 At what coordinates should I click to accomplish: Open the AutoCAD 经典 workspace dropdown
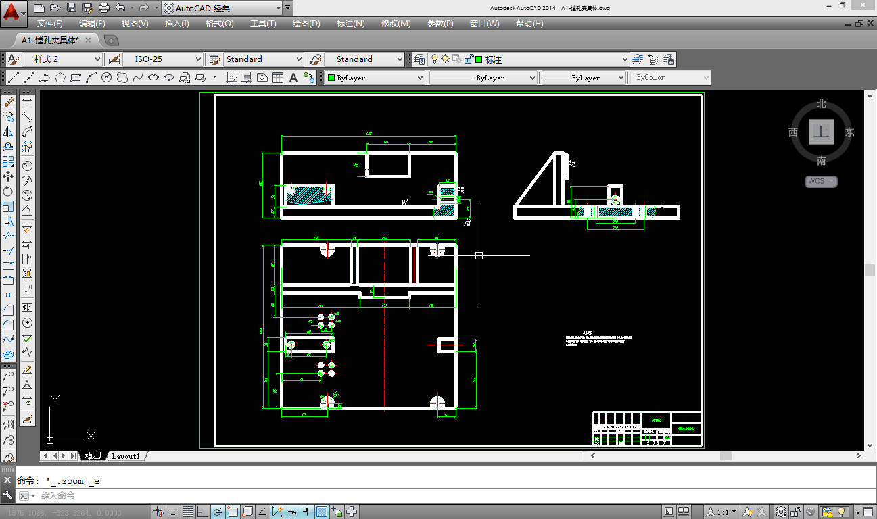point(221,8)
